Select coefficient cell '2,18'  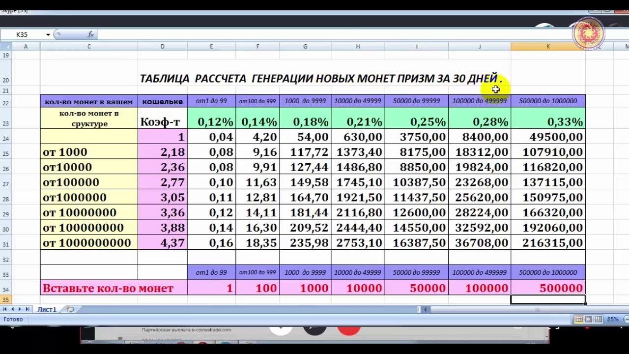pyautogui.click(x=162, y=152)
